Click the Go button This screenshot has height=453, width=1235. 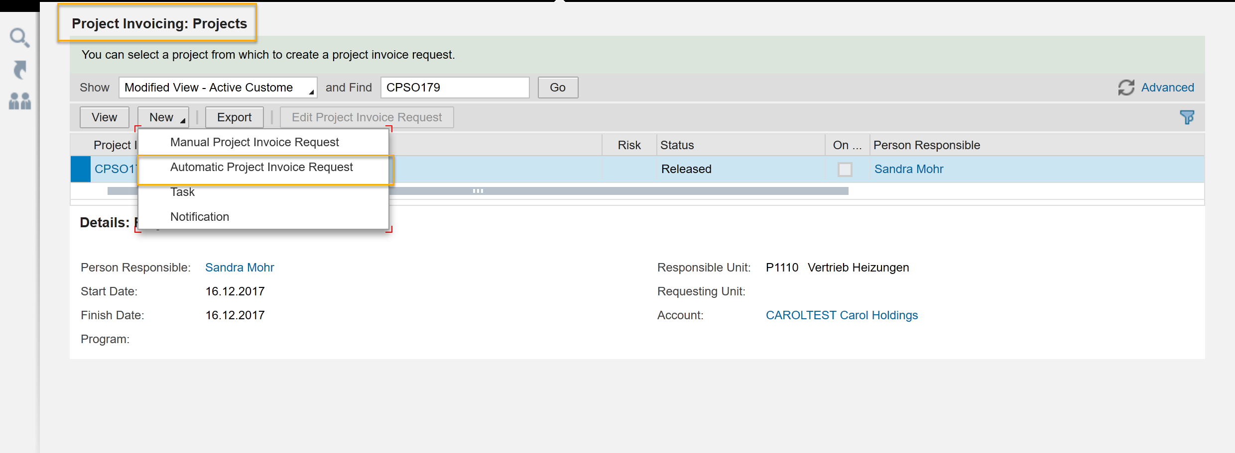click(x=558, y=88)
